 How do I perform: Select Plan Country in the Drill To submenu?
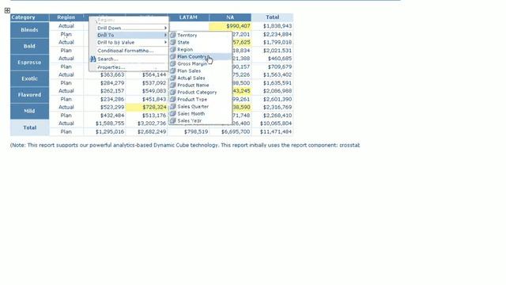pyautogui.click(x=200, y=56)
